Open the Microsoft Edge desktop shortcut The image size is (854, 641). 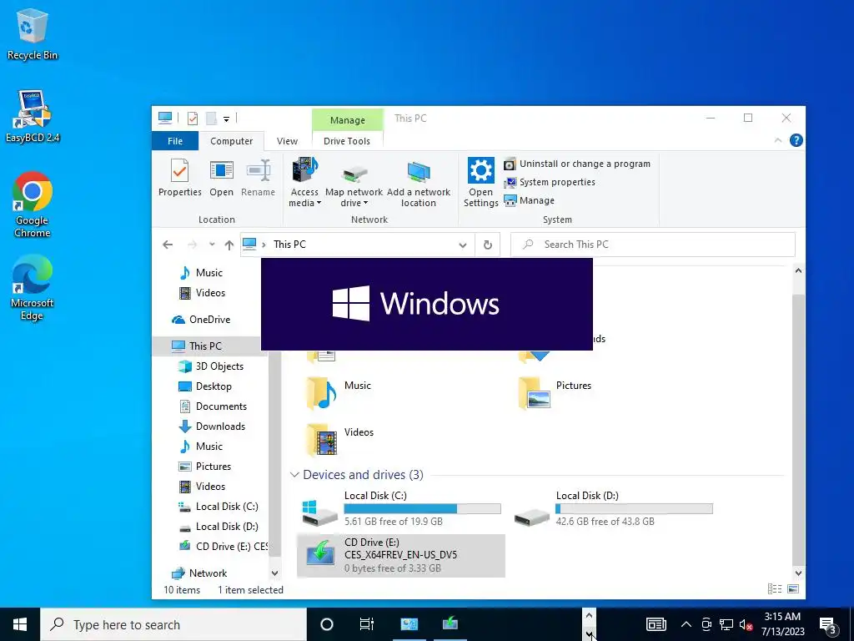click(33, 287)
